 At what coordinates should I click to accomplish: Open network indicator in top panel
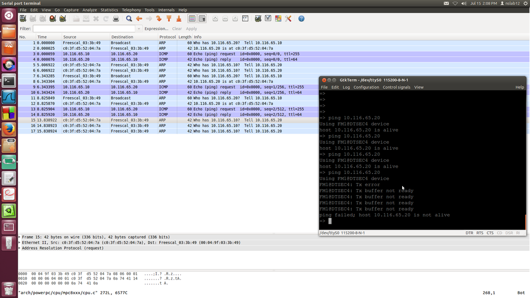[x=455, y=3]
